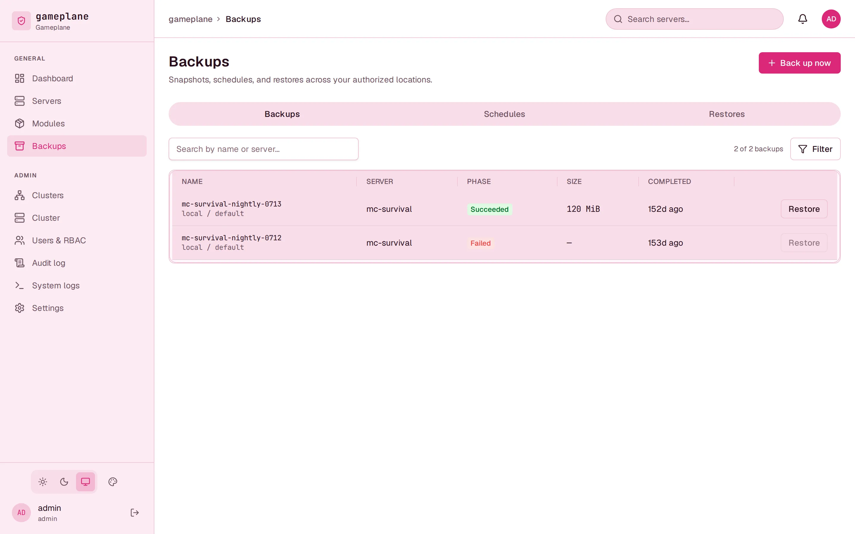Click the Failed status badge

click(480, 243)
